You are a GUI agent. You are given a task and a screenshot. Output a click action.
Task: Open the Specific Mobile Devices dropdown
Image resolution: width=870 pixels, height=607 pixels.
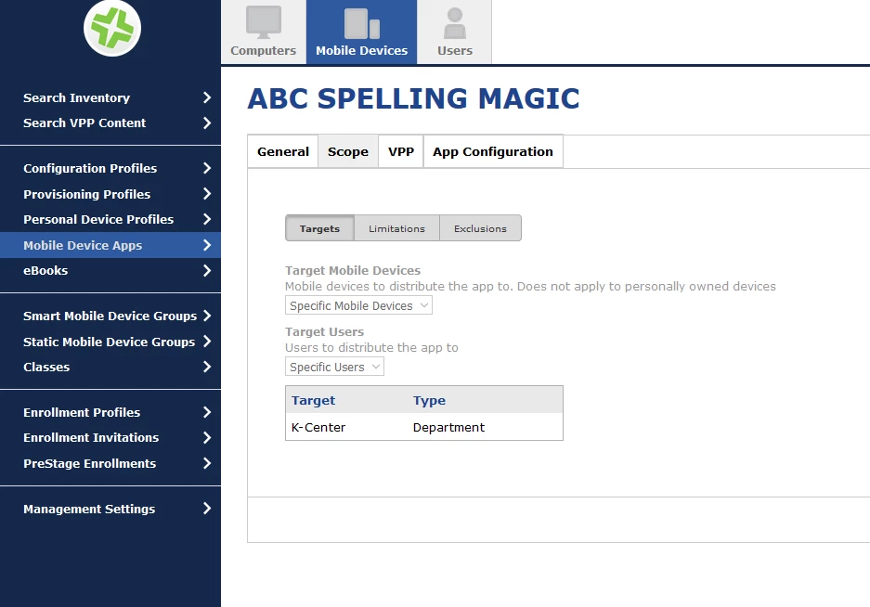pyautogui.click(x=358, y=305)
